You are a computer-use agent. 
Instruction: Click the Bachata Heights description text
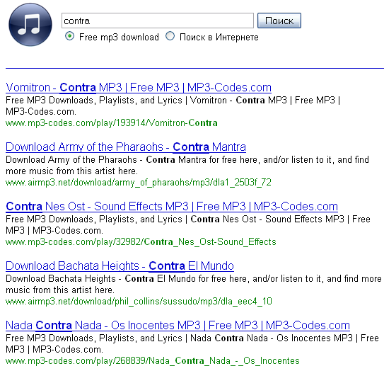(x=194, y=284)
